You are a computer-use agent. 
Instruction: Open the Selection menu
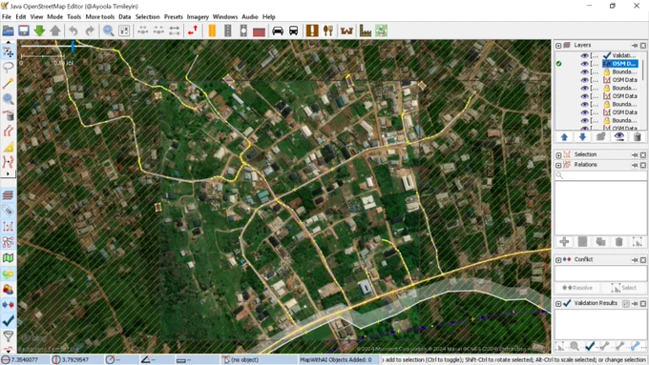[x=147, y=17]
